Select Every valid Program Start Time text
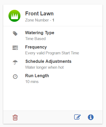Viewport: 106px width, 127px height. click(x=52, y=53)
